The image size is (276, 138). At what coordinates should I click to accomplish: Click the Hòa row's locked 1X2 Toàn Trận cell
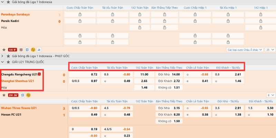click(x=140, y=28)
